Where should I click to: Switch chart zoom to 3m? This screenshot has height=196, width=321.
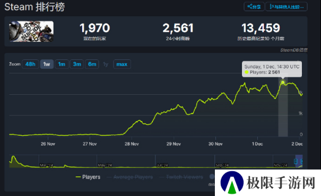point(77,64)
